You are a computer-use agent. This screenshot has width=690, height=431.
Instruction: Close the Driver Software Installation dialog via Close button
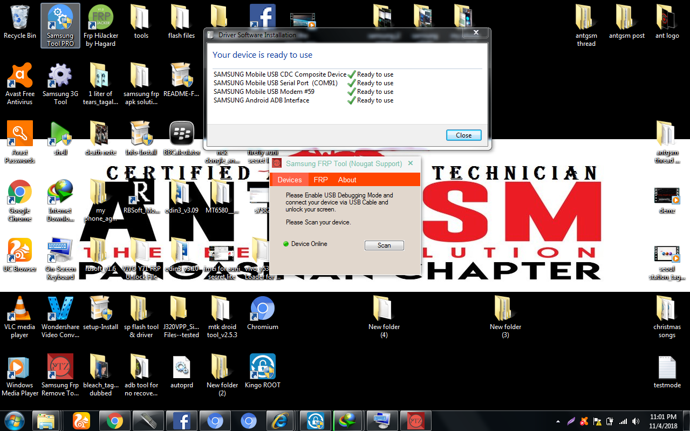pos(463,135)
